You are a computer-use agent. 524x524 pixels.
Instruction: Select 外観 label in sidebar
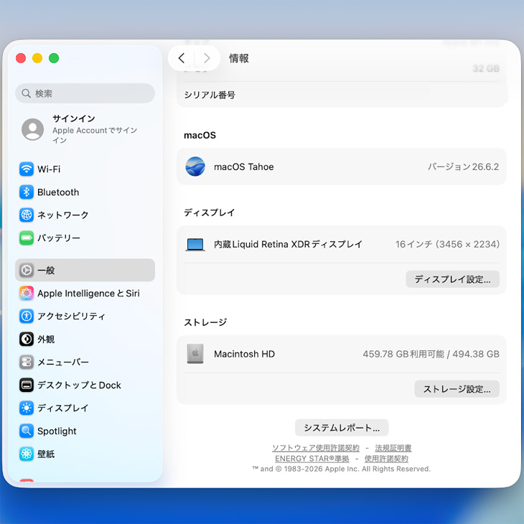[x=46, y=340]
